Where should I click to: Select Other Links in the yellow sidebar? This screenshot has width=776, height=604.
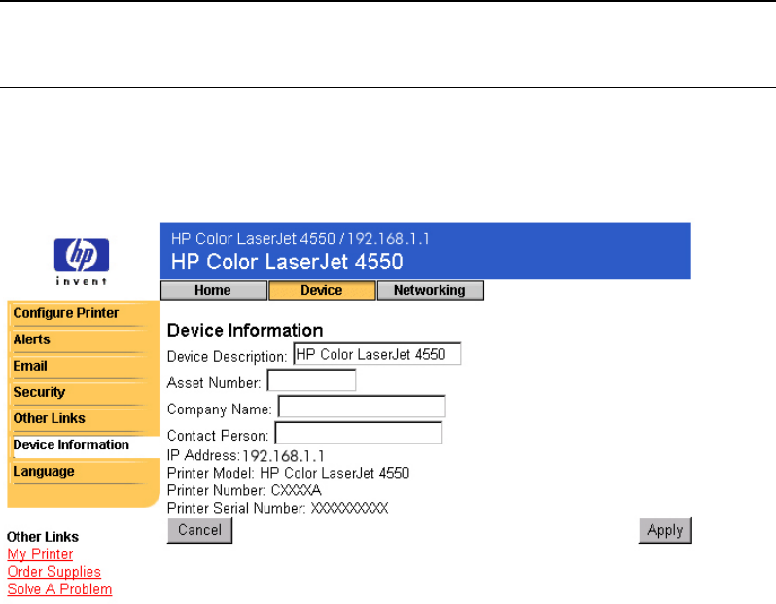coord(49,418)
